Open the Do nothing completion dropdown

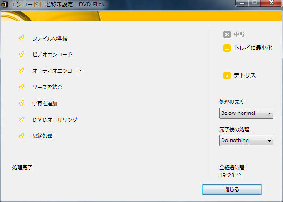(246, 140)
